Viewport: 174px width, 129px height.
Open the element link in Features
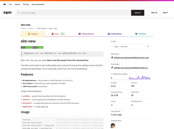coord(26,100)
